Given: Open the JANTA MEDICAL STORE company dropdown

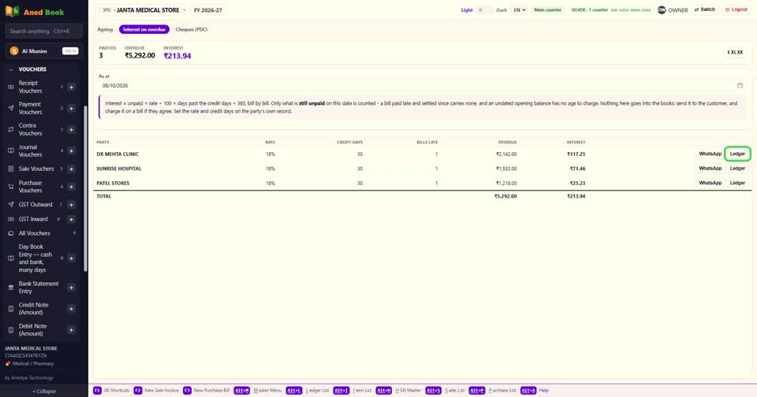Looking at the screenshot, I should point(143,10).
